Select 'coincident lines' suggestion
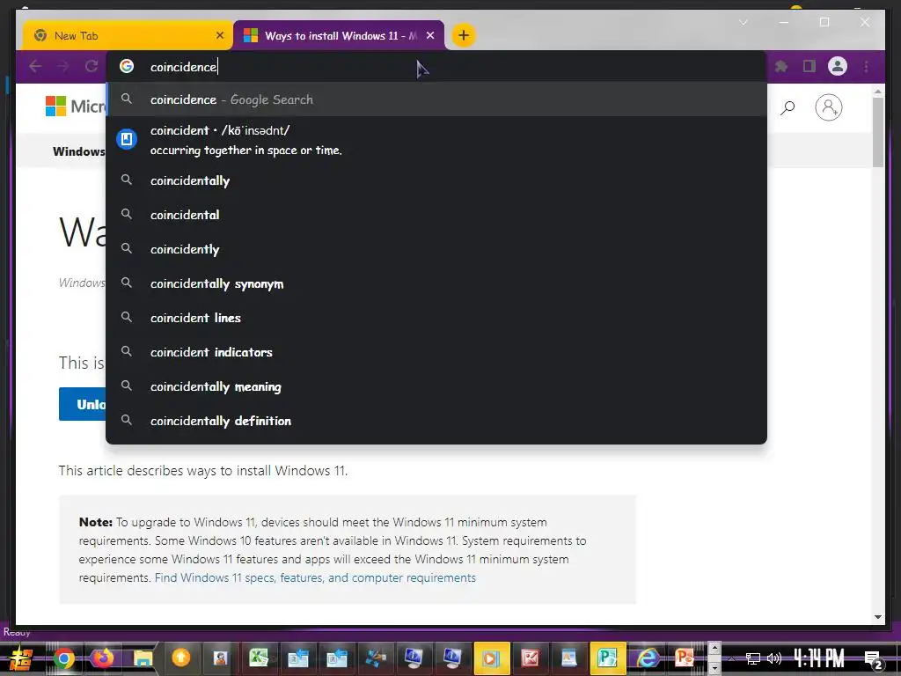The image size is (901, 676). (x=436, y=318)
